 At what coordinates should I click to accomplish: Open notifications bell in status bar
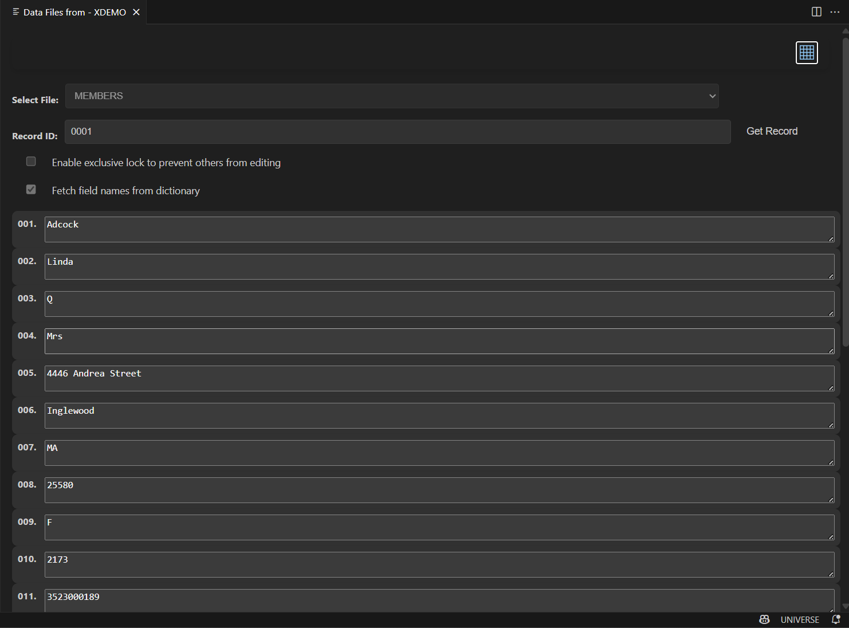pos(836,619)
